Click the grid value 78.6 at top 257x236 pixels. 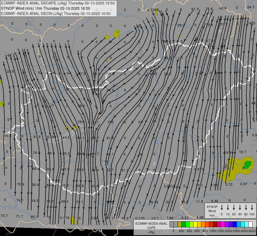coord(209,9)
